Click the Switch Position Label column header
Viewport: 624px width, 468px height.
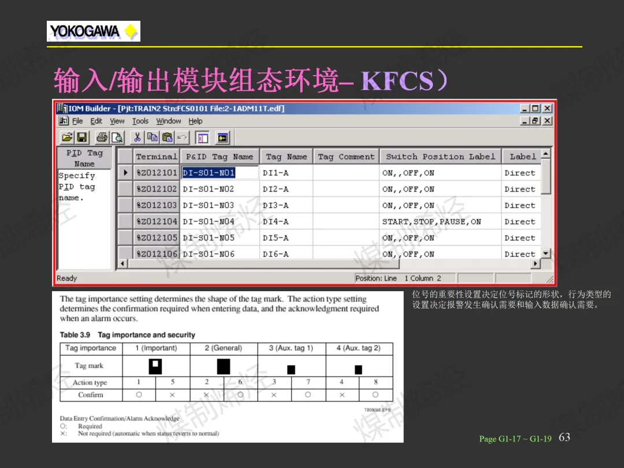pyautogui.click(x=440, y=157)
